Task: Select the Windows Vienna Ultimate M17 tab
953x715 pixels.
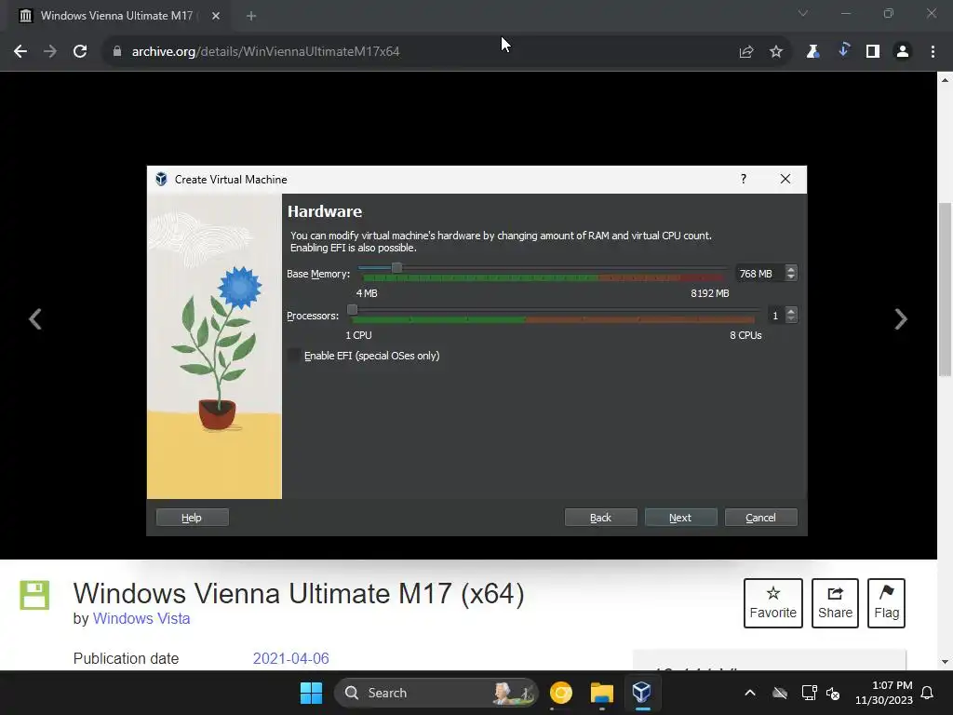Action: pyautogui.click(x=115, y=16)
